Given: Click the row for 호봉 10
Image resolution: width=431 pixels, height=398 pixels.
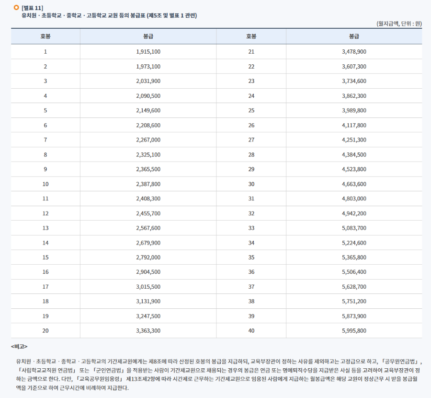Looking at the screenshot, I should [45, 184].
